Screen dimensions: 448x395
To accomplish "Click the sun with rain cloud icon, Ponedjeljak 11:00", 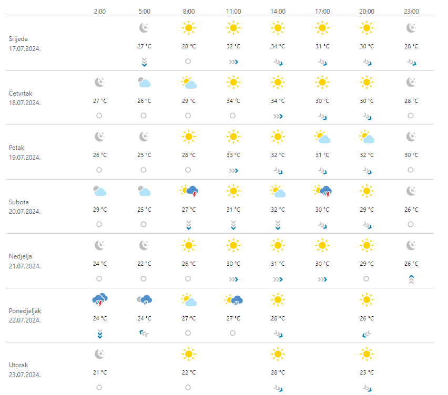I will pos(233,300).
